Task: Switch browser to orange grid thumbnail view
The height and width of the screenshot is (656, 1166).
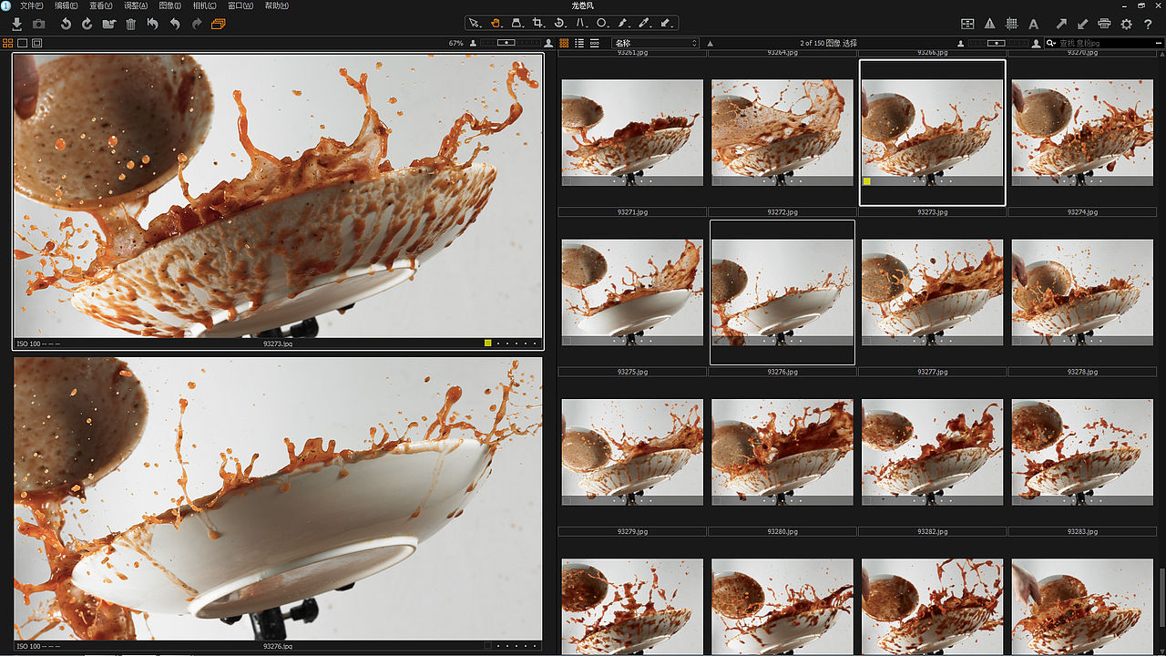Action: pyautogui.click(x=565, y=43)
